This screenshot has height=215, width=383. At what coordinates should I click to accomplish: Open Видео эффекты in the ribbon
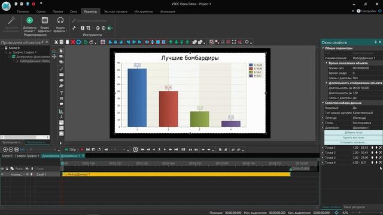pyautogui.click(x=45, y=24)
